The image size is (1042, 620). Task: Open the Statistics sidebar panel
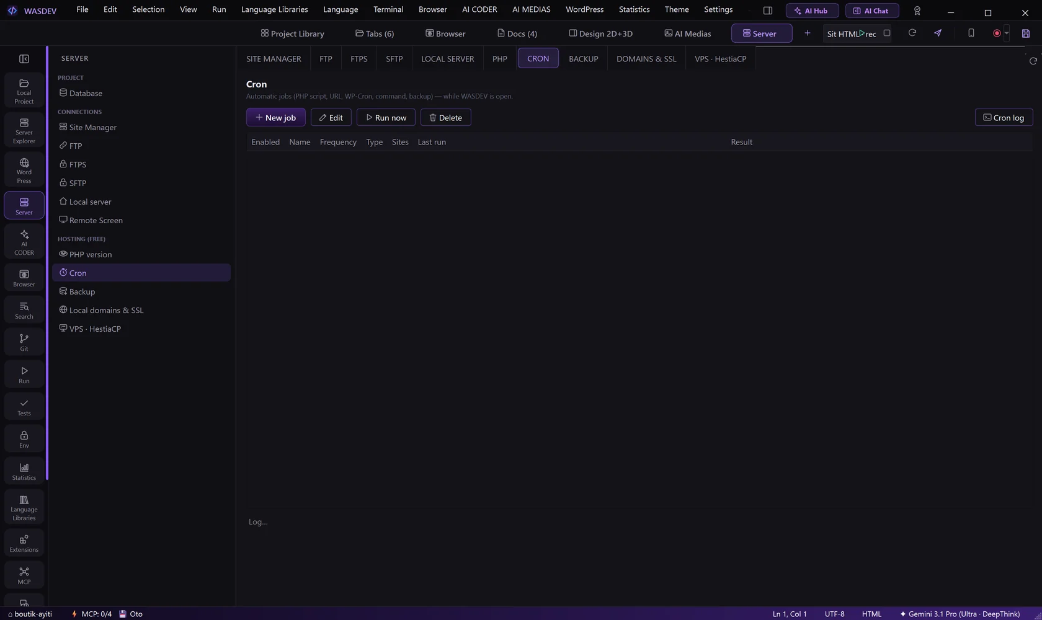click(x=24, y=472)
